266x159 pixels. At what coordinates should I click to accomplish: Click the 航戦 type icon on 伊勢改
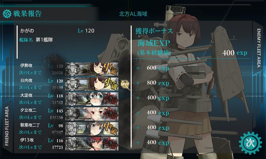click(72, 69)
